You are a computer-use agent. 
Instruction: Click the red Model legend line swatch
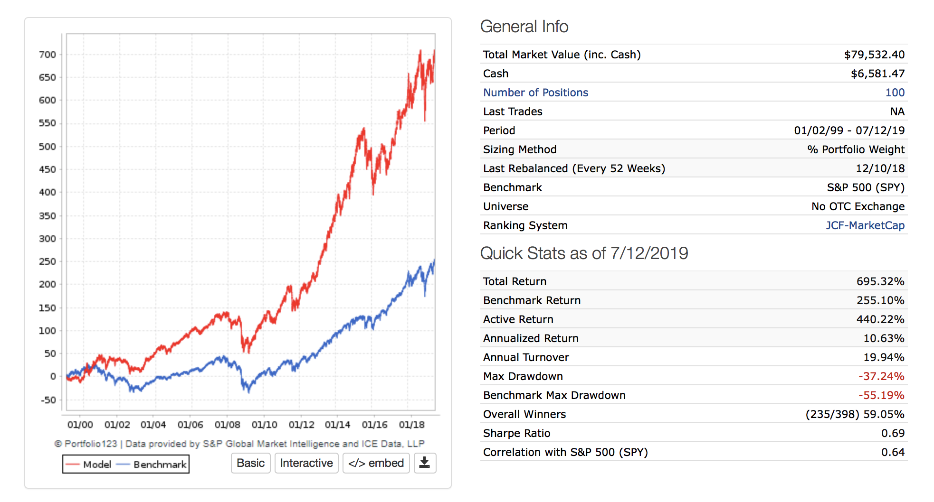point(73,465)
